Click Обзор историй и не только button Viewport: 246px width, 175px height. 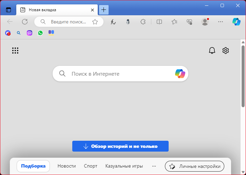120,146
